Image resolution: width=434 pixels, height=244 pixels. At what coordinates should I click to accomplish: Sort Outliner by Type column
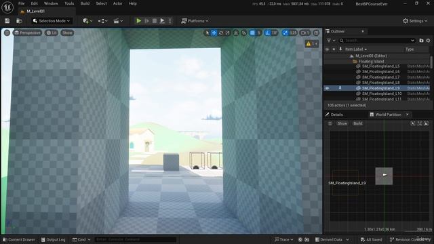click(410, 49)
